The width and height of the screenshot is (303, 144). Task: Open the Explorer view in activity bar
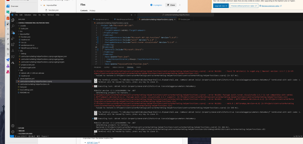pyautogui.click(x=13, y=20)
